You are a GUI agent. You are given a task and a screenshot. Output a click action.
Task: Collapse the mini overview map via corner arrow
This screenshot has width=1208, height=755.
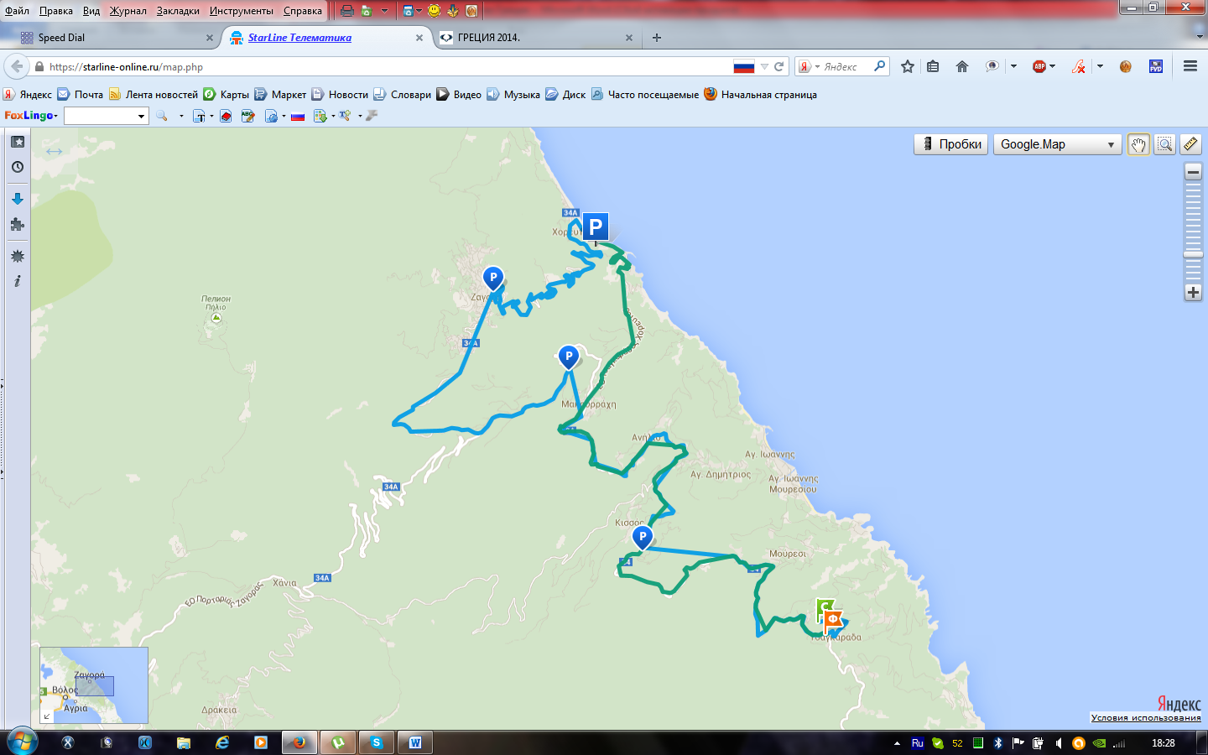click(47, 716)
